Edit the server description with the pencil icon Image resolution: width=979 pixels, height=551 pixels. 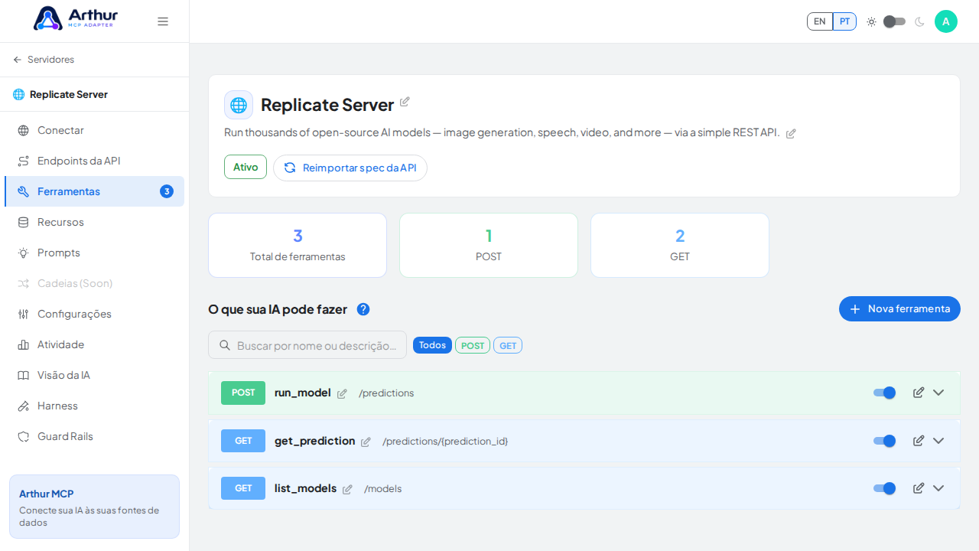pyautogui.click(x=791, y=133)
